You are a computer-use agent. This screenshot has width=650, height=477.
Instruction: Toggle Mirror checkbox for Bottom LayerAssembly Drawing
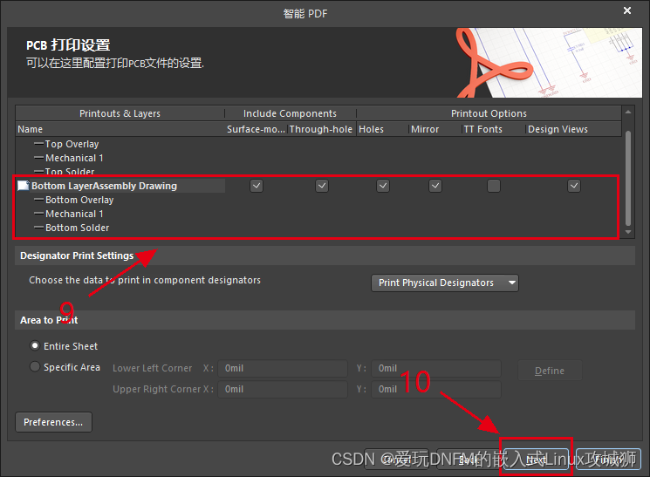coord(435,186)
